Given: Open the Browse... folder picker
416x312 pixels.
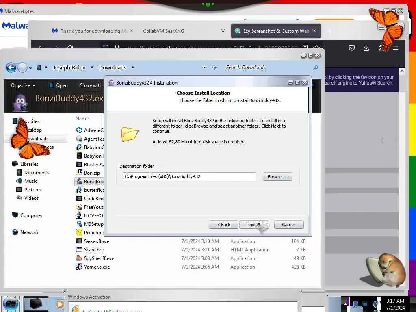Looking at the screenshot, I should tap(277, 177).
